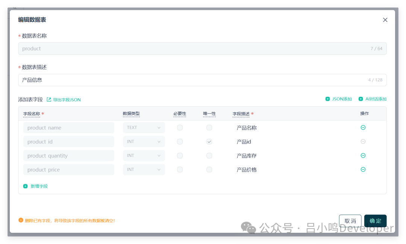This screenshot has height=244, width=406.
Task: Click the 操作 column header
Action: (364, 113)
